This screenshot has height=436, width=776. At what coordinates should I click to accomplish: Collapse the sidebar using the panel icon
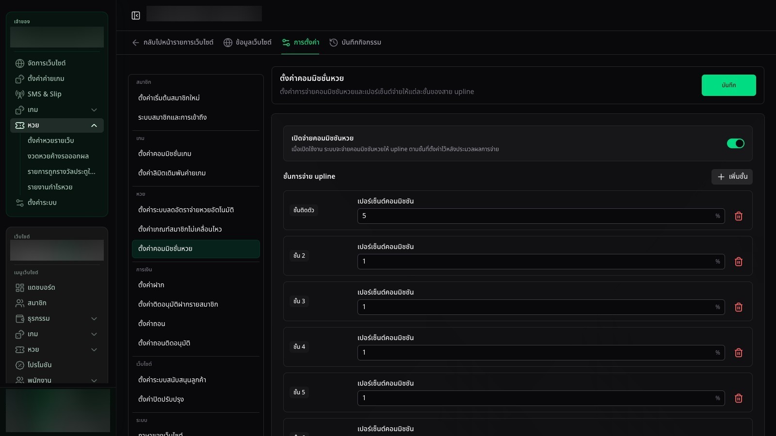click(136, 16)
